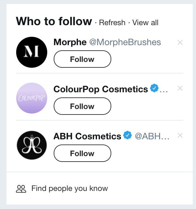196x209 pixels.
Task: Click the people icon beside Find people
Action: point(21,189)
